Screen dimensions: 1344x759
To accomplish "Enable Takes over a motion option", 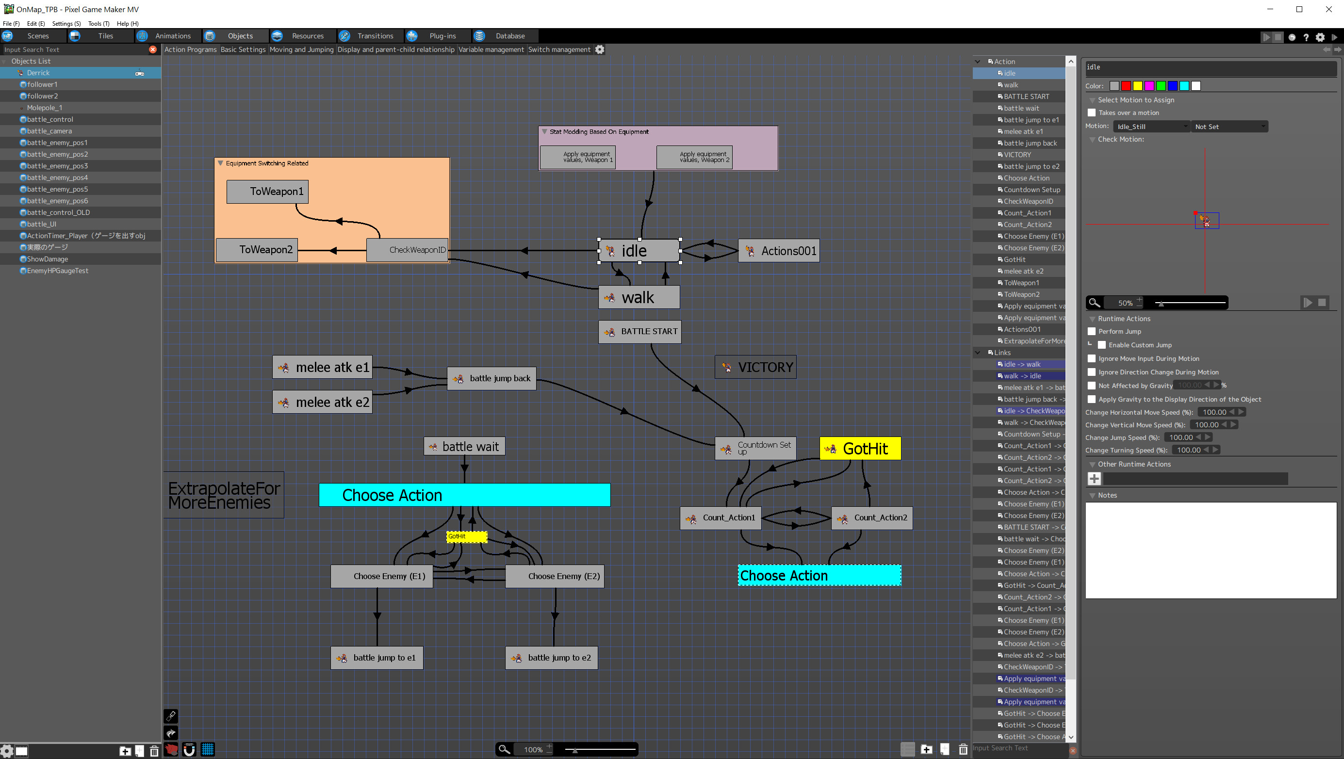I will [x=1092, y=112].
